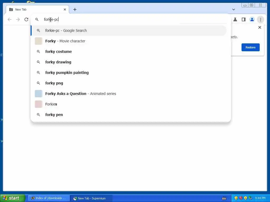Open a new tab with the plus button
The image size is (270, 202).
click(75, 9)
